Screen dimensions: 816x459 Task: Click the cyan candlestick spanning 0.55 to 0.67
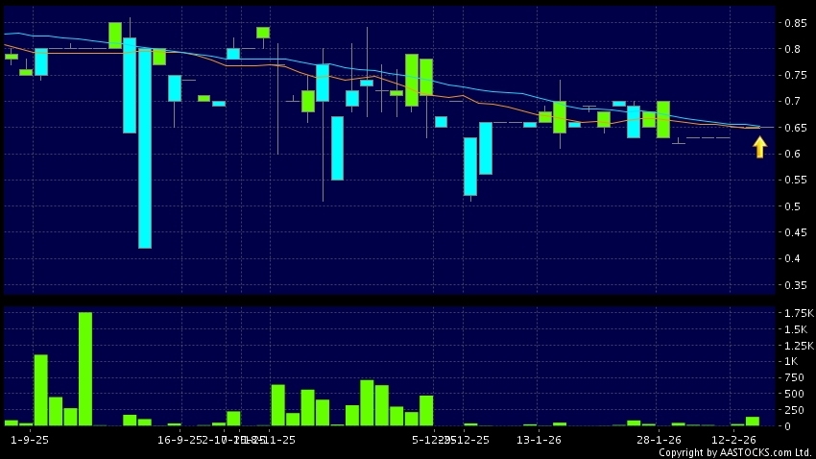[337, 148]
